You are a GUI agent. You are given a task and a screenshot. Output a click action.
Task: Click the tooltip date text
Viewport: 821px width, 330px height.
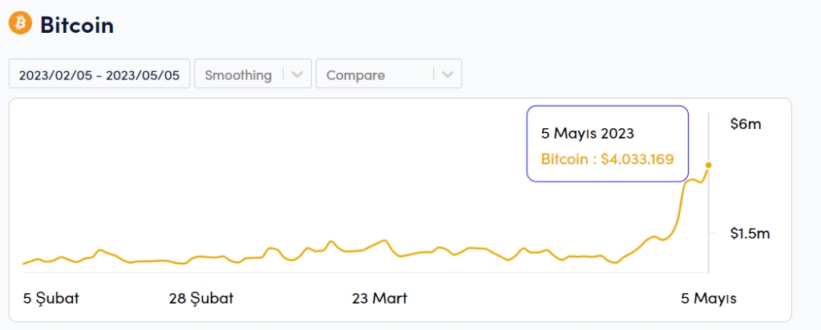click(x=588, y=134)
